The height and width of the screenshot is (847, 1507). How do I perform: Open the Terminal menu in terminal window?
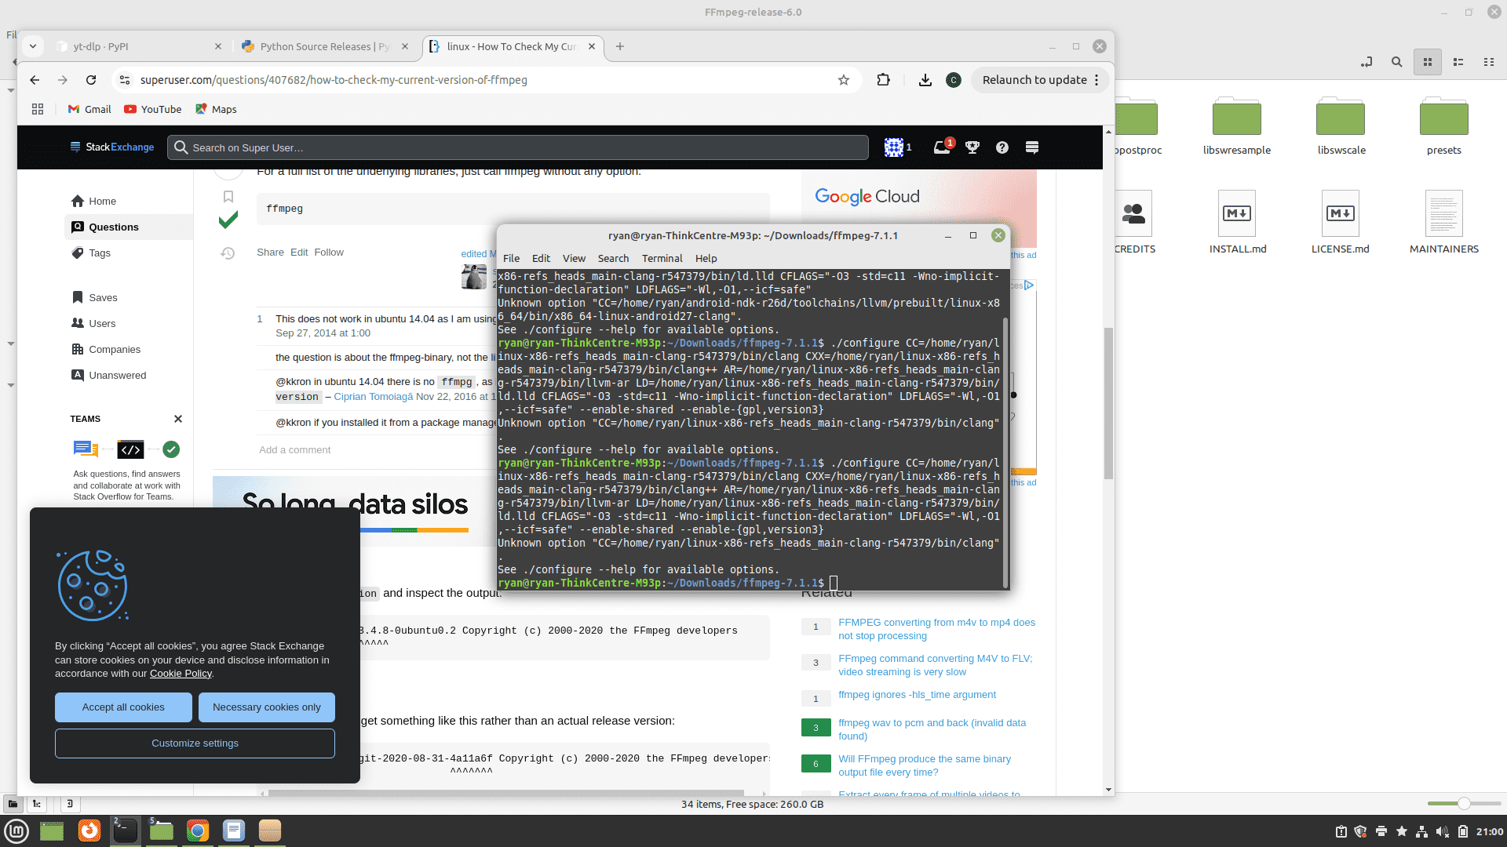click(x=662, y=258)
